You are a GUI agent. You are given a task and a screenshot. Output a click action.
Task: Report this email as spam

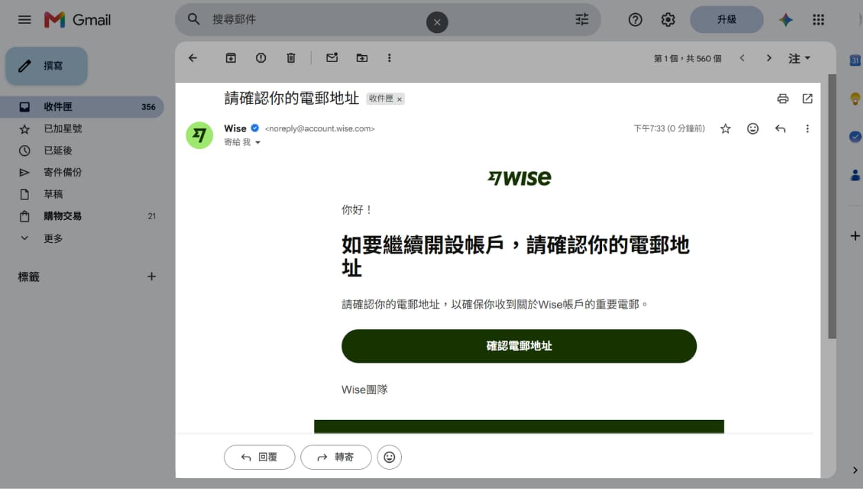tap(261, 58)
